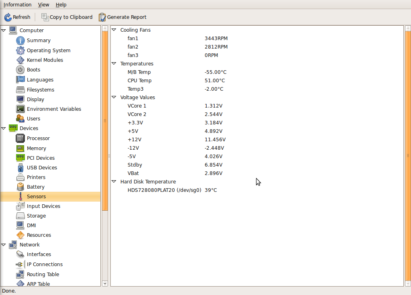Collapse the Voltage Values section
The image size is (411, 295).
[114, 97]
